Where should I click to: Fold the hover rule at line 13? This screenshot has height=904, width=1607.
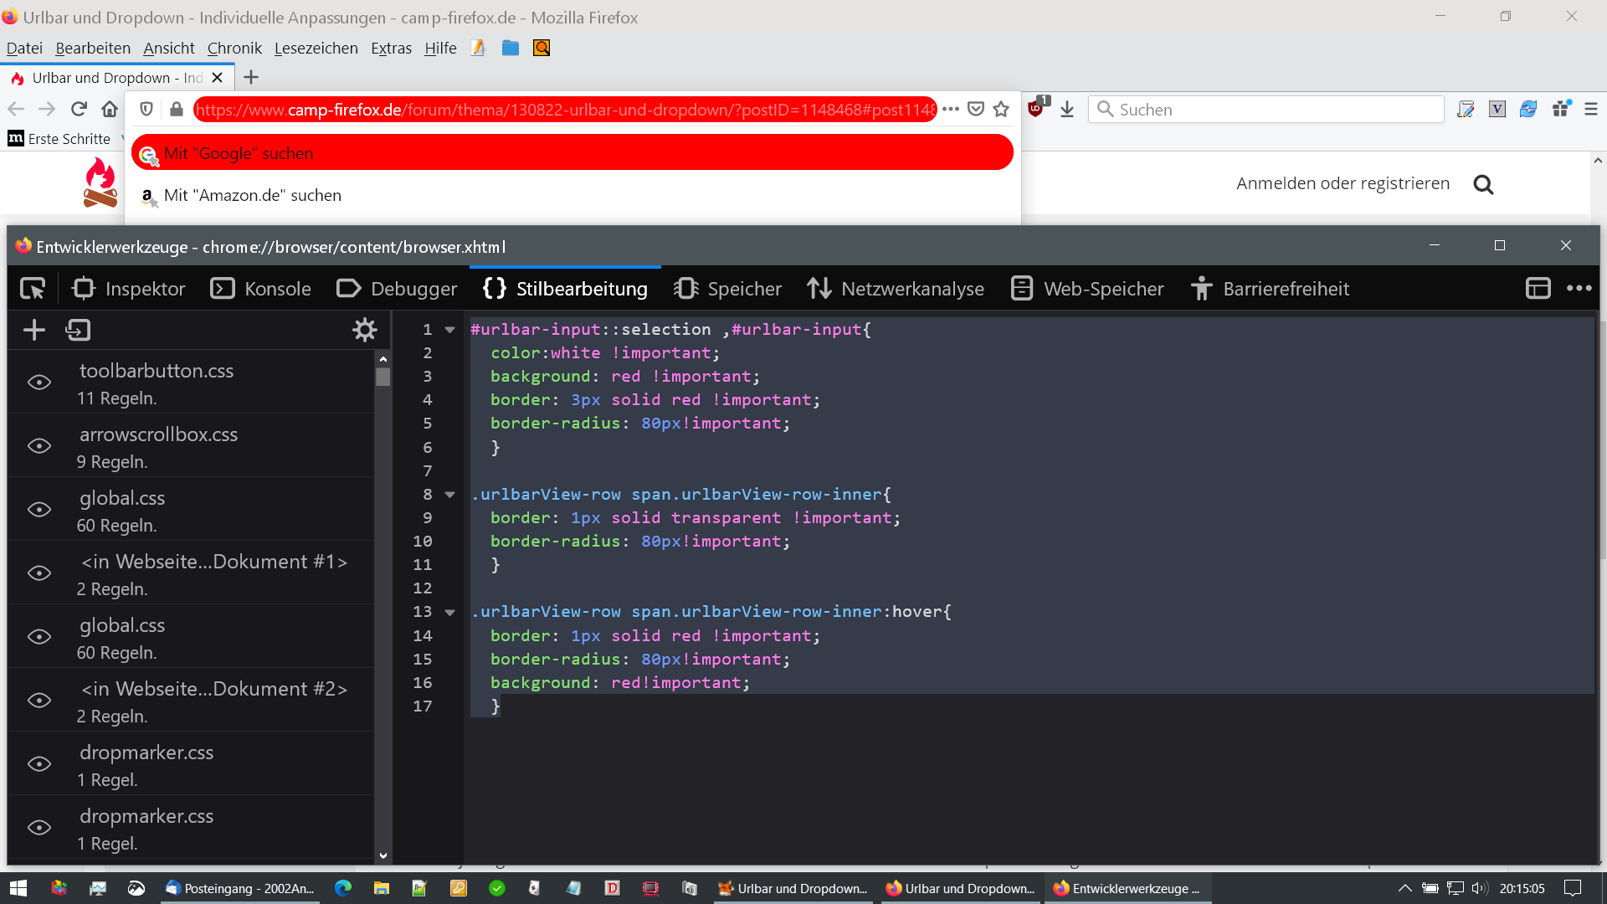450,613
